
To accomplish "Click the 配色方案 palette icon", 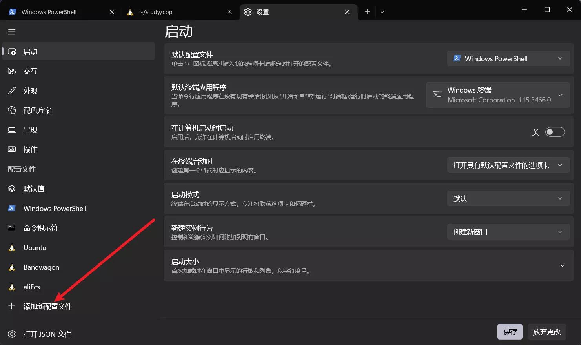I will pos(12,110).
